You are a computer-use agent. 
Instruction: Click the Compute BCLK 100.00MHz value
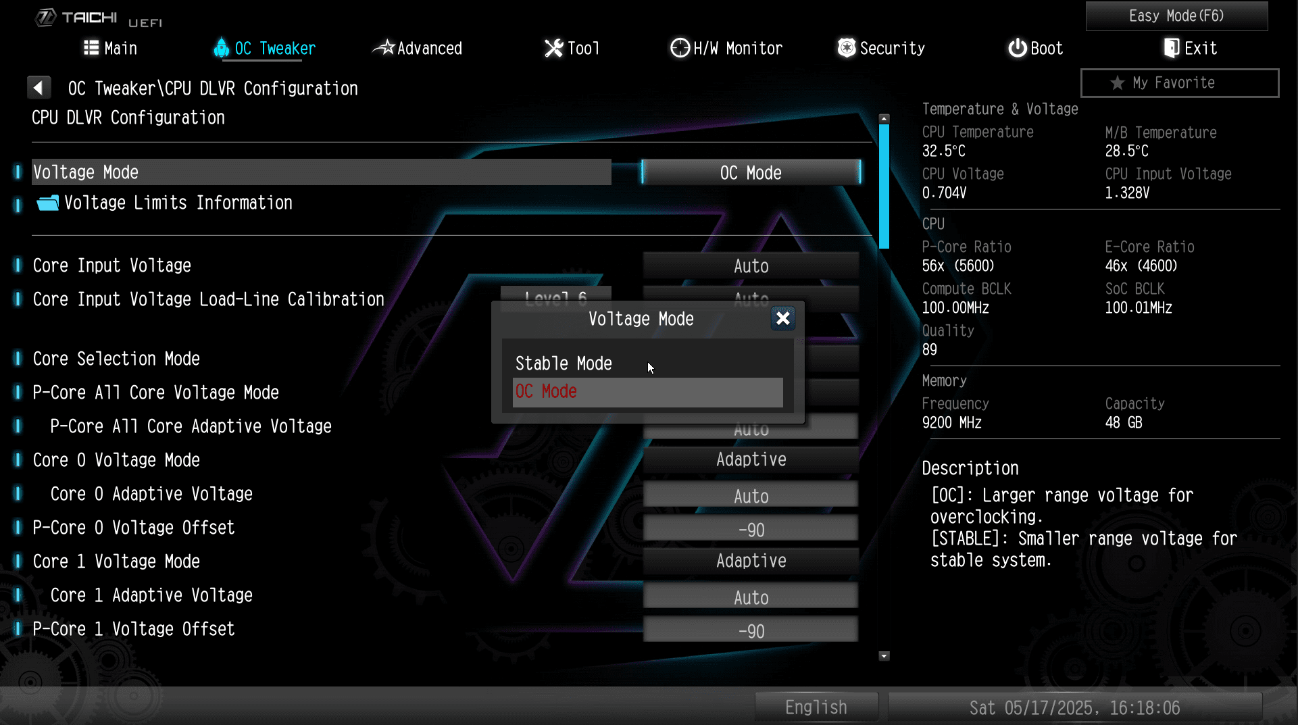click(955, 307)
